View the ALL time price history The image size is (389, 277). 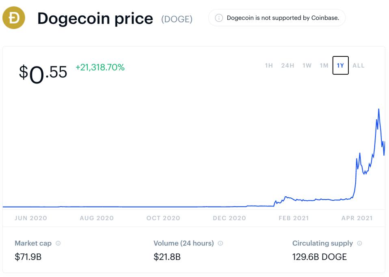pyautogui.click(x=359, y=66)
